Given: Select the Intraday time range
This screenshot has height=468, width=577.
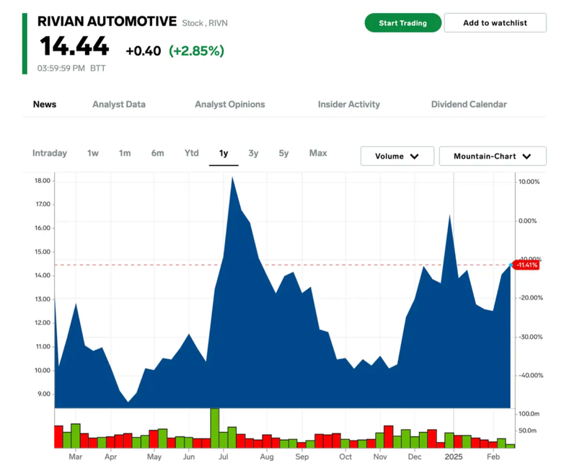Looking at the screenshot, I should (50, 153).
